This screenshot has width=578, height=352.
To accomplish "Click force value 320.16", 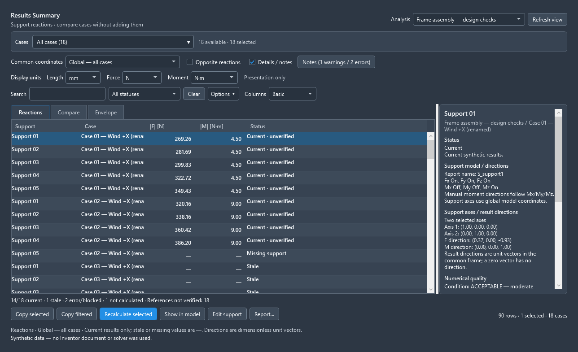I will (x=183, y=204).
